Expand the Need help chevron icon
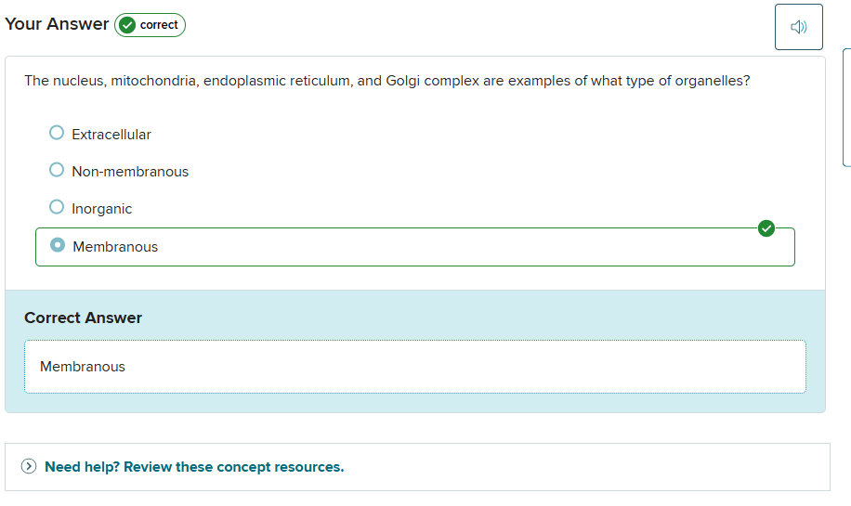 (x=30, y=467)
